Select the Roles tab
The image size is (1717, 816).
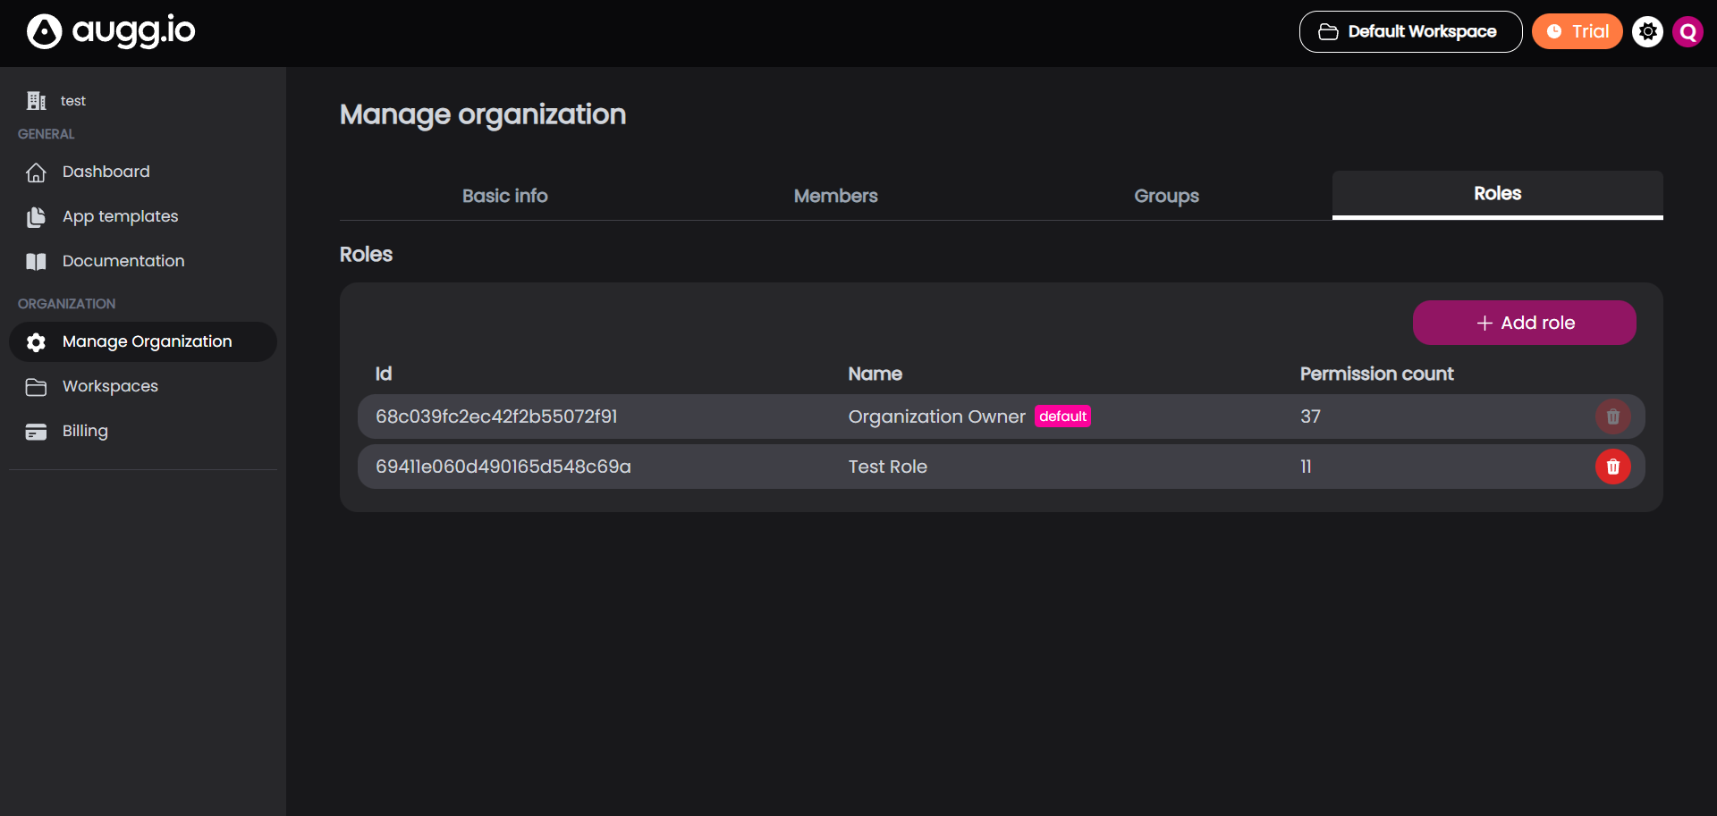(x=1497, y=194)
